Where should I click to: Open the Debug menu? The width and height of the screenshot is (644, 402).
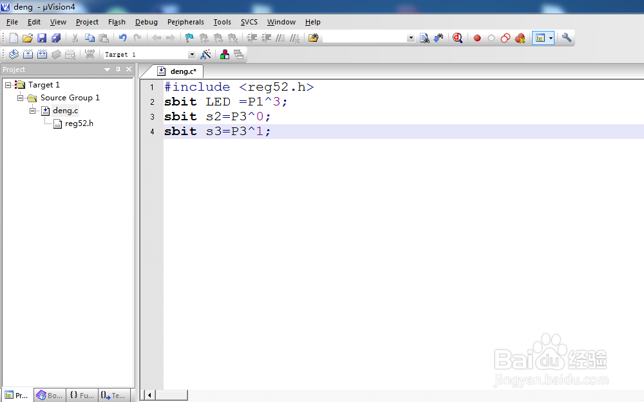click(x=146, y=22)
